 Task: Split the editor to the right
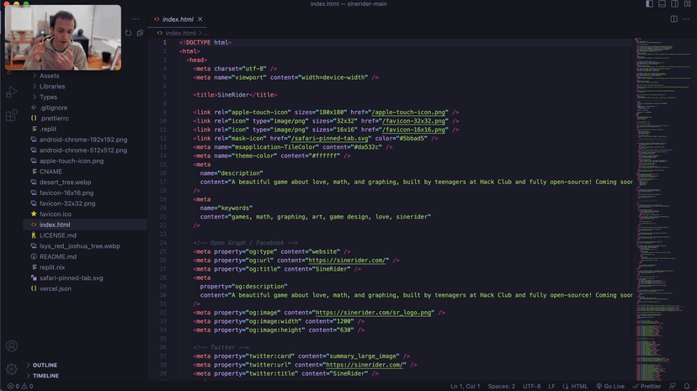tap(673, 19)
